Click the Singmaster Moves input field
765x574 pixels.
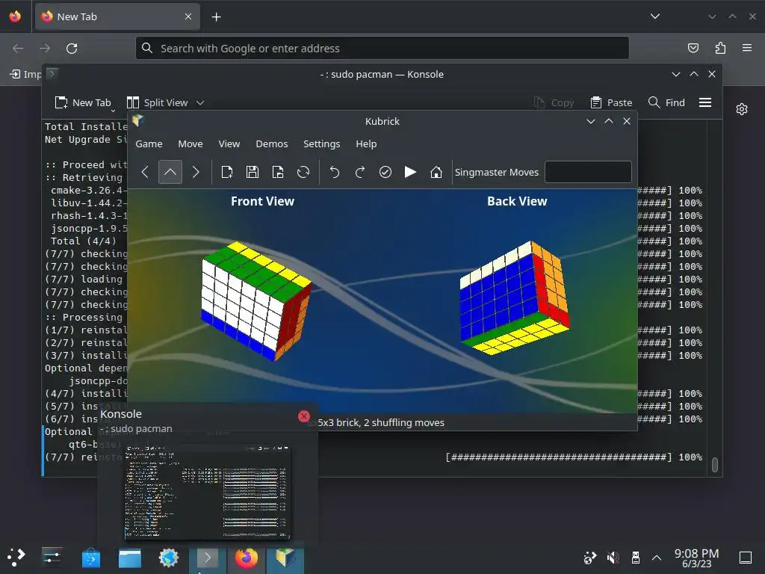point(588,172)
